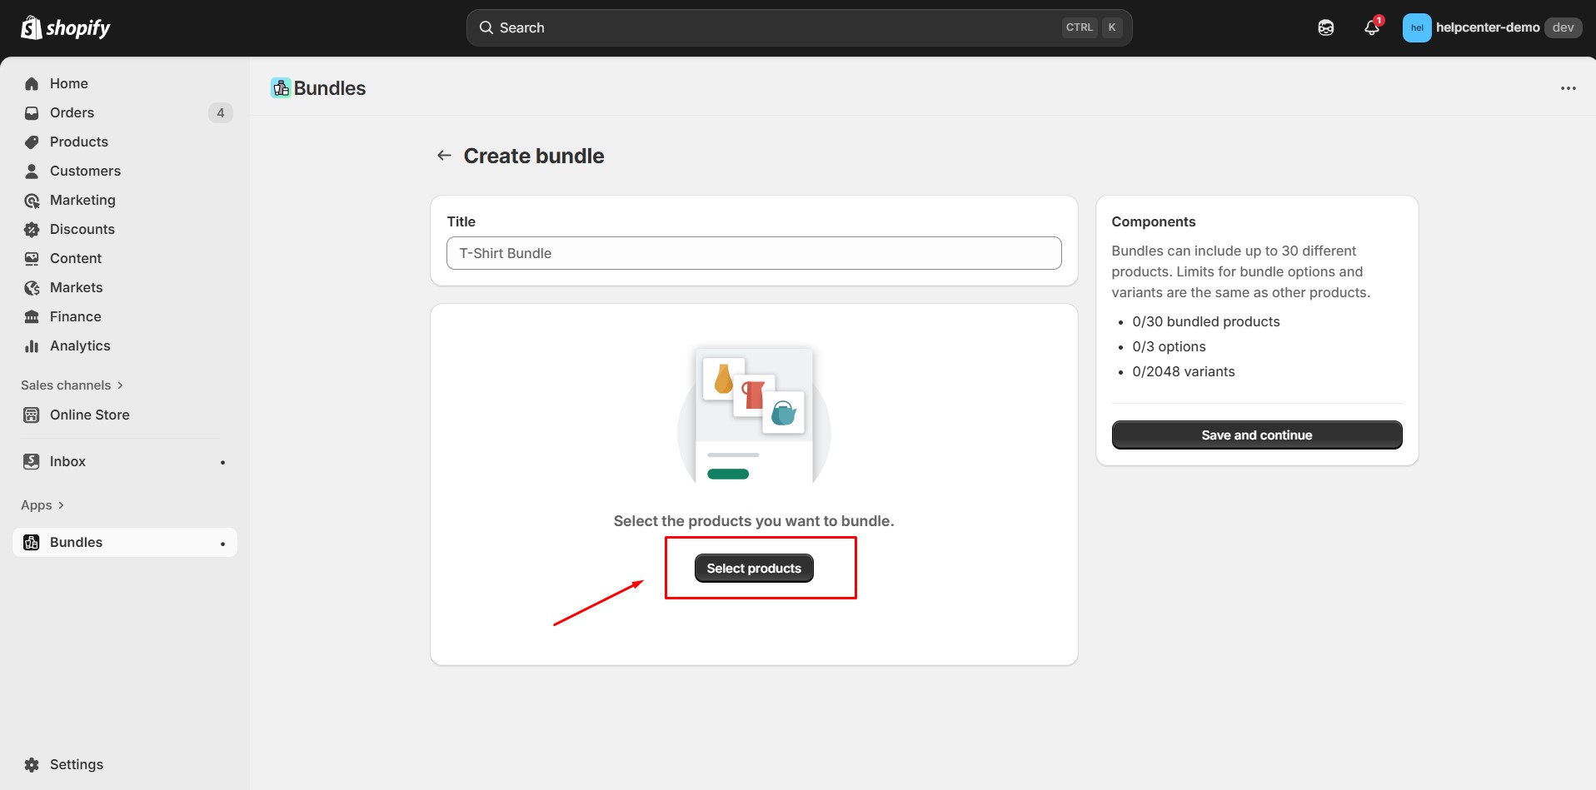The image size is (1596, 790).
Task: Open the Online Store sales channel
Action: pos(89,415)
